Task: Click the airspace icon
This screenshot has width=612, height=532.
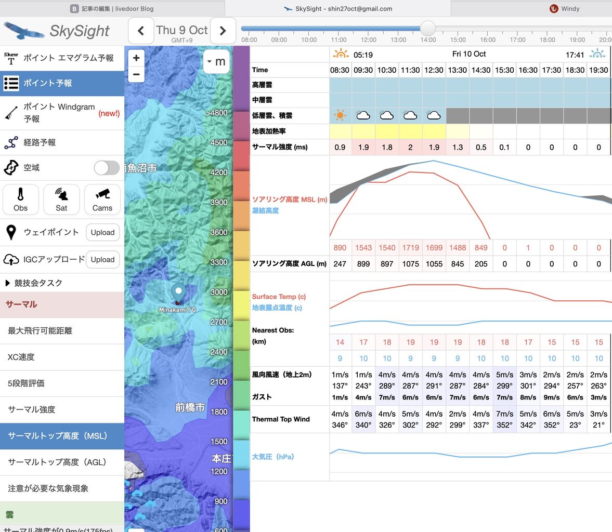Action: [11, 168]
